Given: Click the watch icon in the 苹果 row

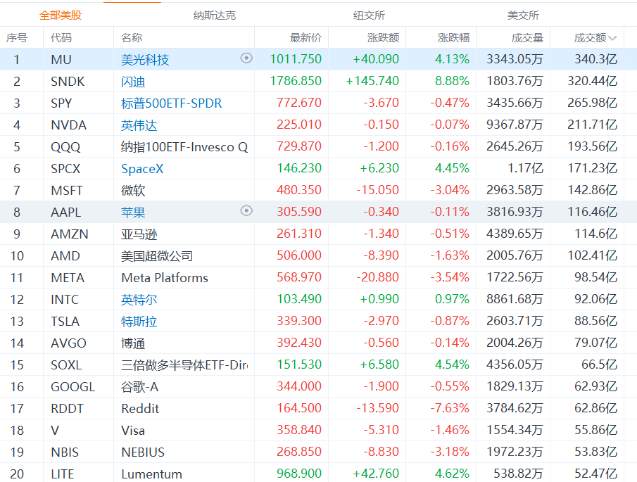Looking at the screenshot, I should click(246, 211).
